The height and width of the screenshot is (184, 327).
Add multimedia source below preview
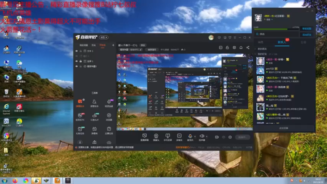point(179,137)
